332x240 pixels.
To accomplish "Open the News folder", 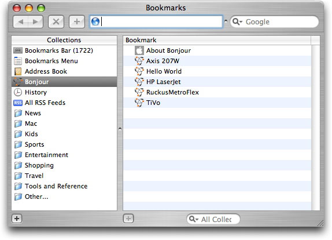I will tap(64, 113).
